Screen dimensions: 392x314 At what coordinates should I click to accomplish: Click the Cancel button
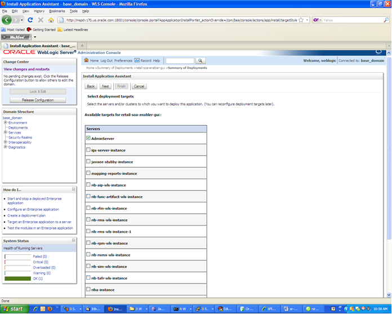point(139,86)
